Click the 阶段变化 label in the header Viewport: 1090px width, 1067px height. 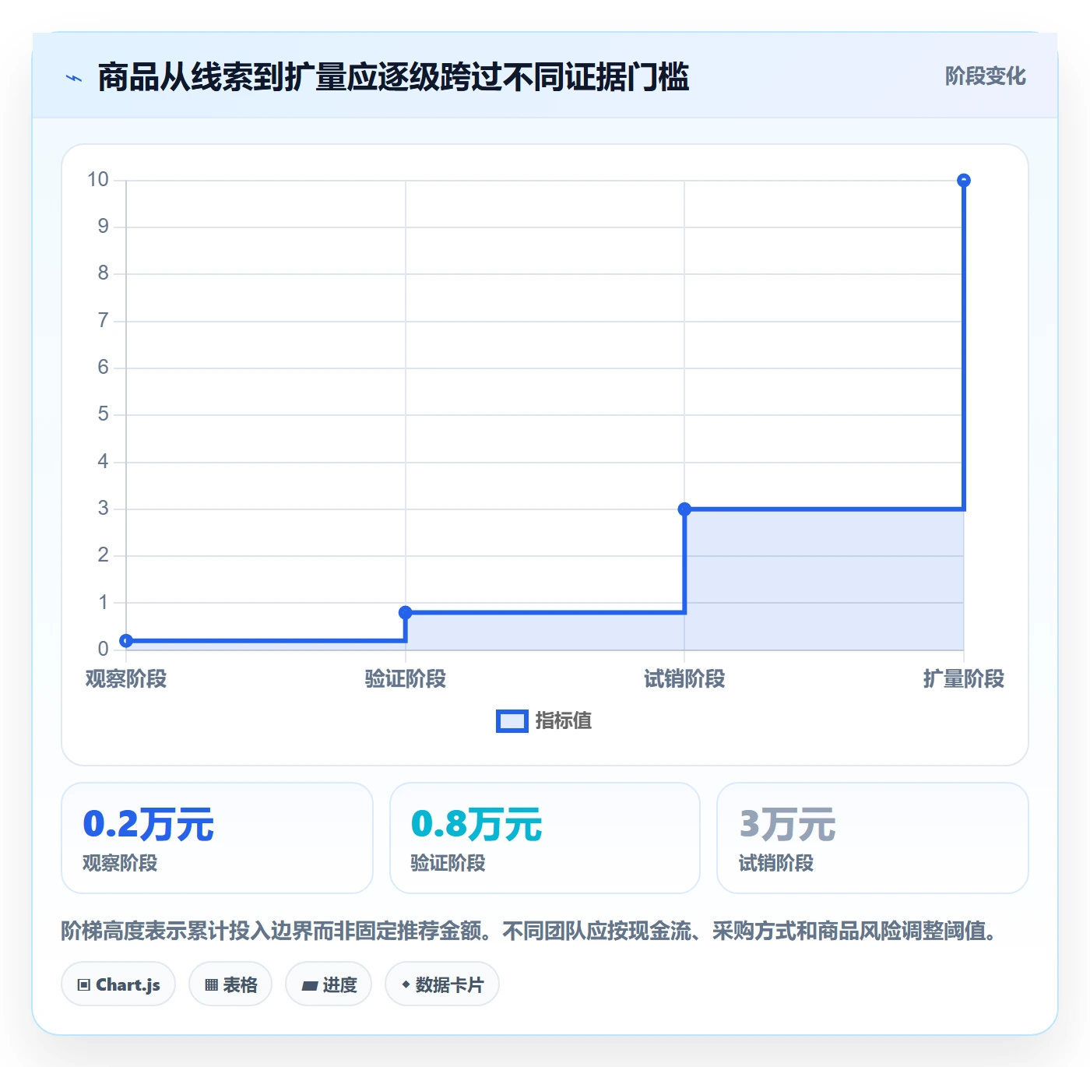coord(985,76)
